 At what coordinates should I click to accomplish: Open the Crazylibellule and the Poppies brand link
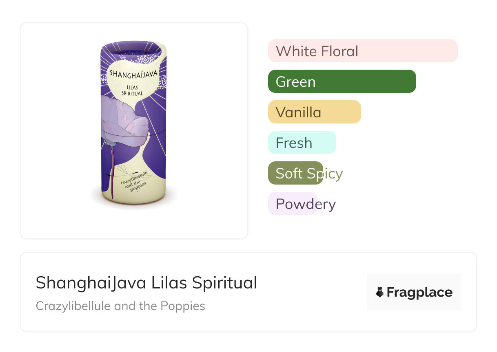tap(120, 306)
